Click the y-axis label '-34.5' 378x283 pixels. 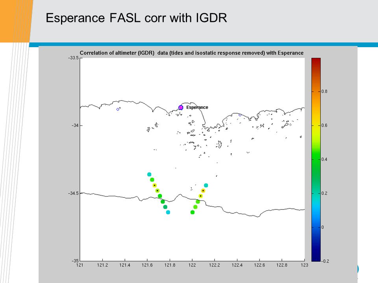[73, 193]
